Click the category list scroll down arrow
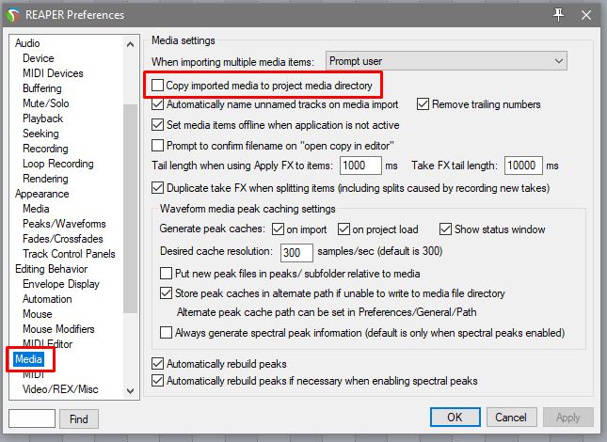Screen dimensions: 607x442 pyautogui.click(x=131, y=391)
